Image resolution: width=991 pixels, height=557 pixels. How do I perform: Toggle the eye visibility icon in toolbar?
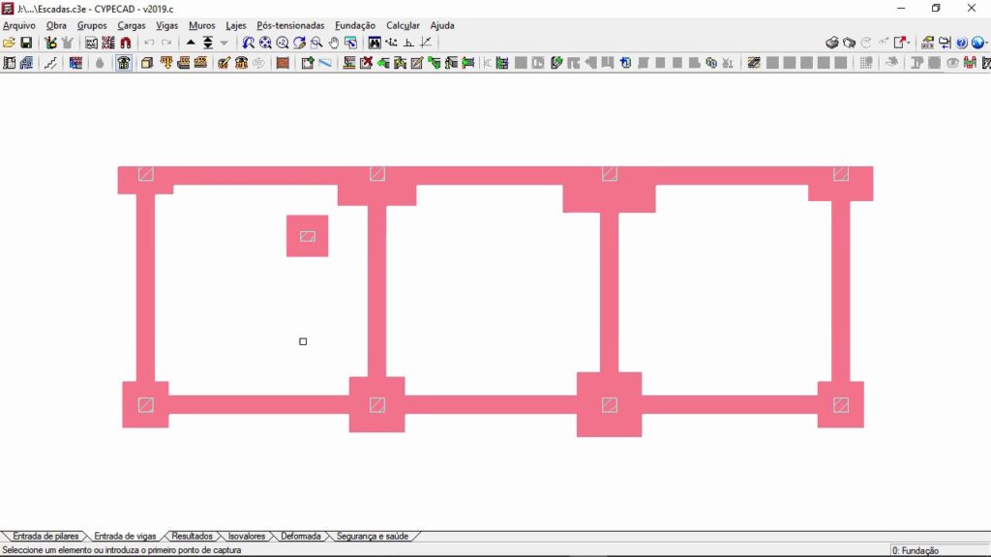952,63
